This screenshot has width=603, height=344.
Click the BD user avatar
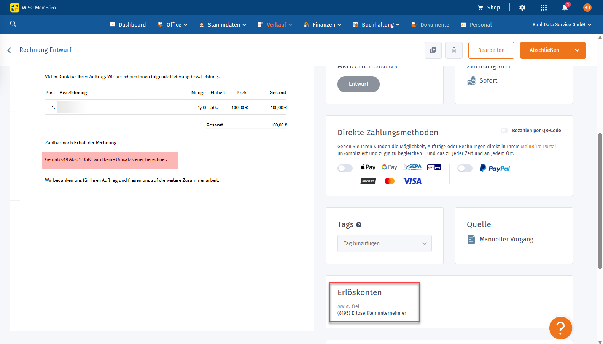[587, 8]
